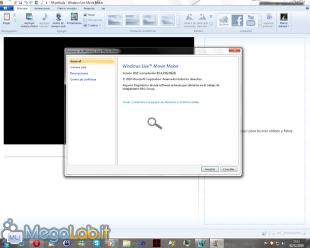Click Enviar comentarios al equipo link
This screenshot has width=310, height=248.
coord(161,102)
